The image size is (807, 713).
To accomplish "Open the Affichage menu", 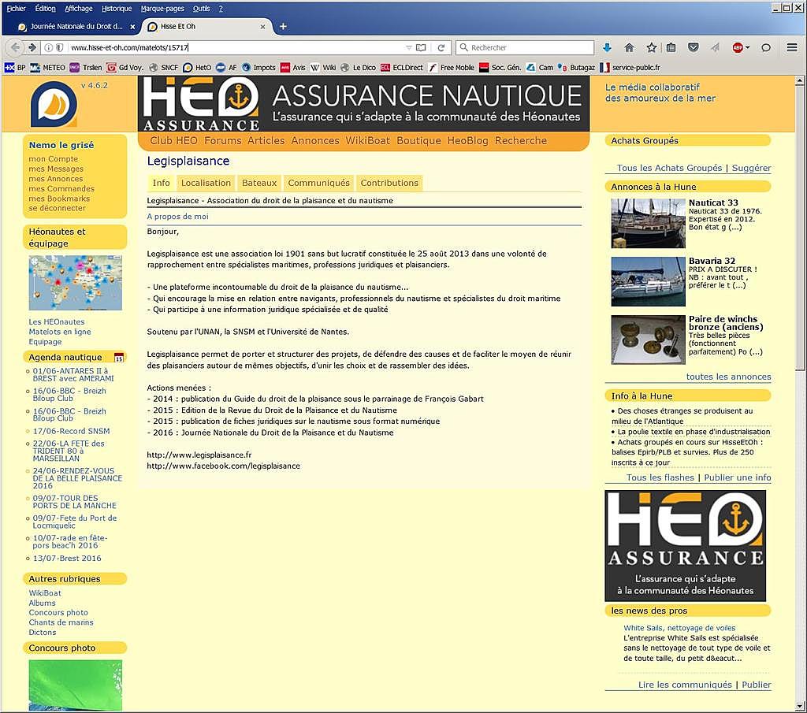I will 79,8.
